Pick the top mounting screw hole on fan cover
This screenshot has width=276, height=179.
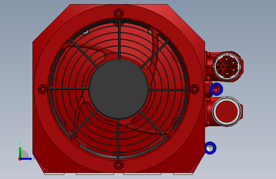pos(118,13)
